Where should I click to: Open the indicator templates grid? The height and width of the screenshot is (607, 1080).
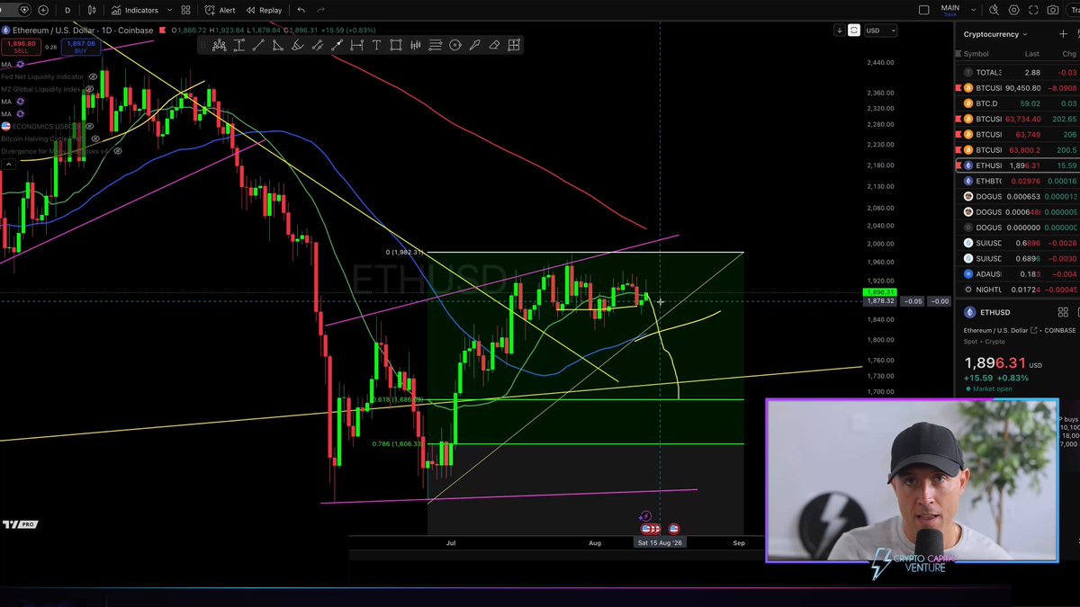(x=185, y=10)
